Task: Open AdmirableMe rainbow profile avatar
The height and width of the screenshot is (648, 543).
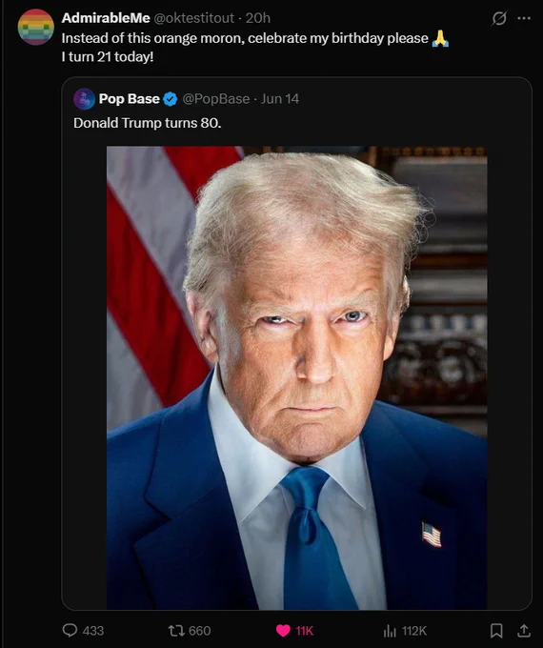Action: tap(36, 27)
